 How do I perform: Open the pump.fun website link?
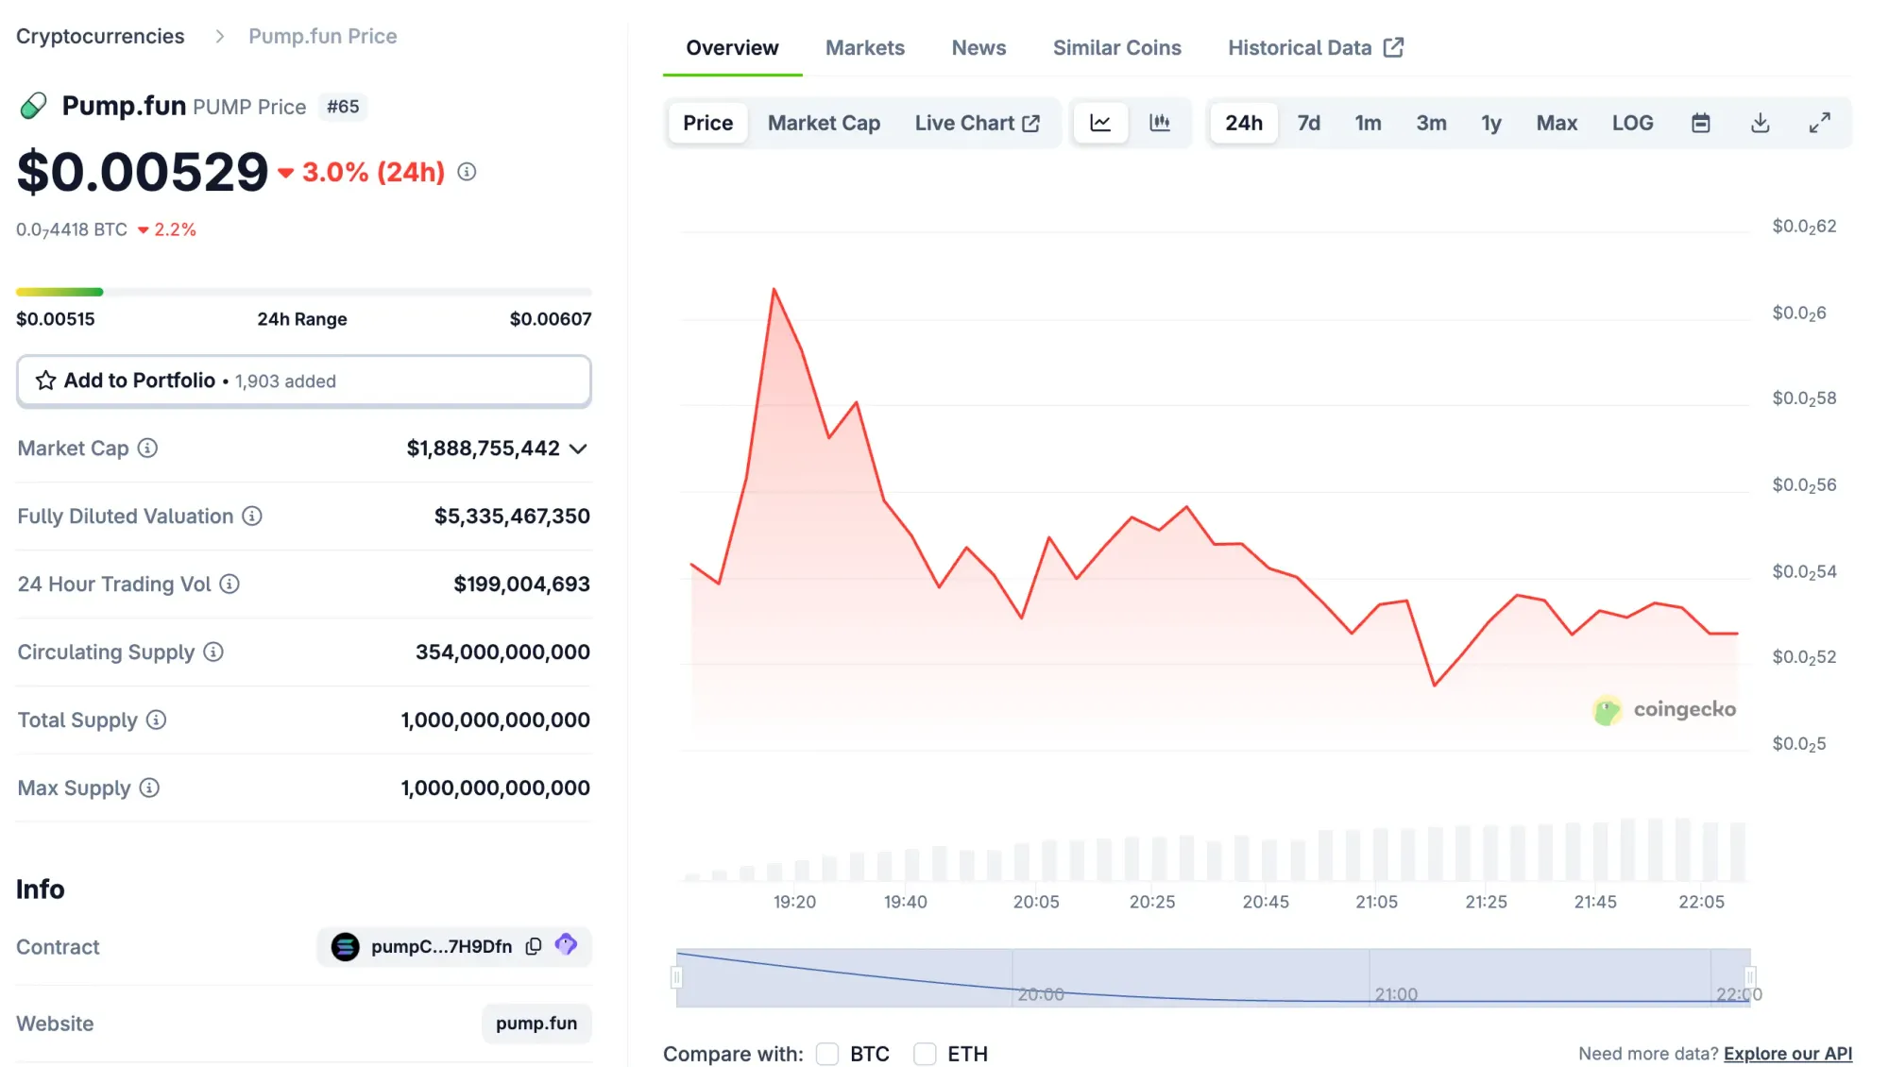(536, 1024)
